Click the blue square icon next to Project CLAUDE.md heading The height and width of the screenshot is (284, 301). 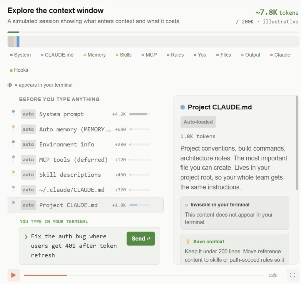pos(183,107)
